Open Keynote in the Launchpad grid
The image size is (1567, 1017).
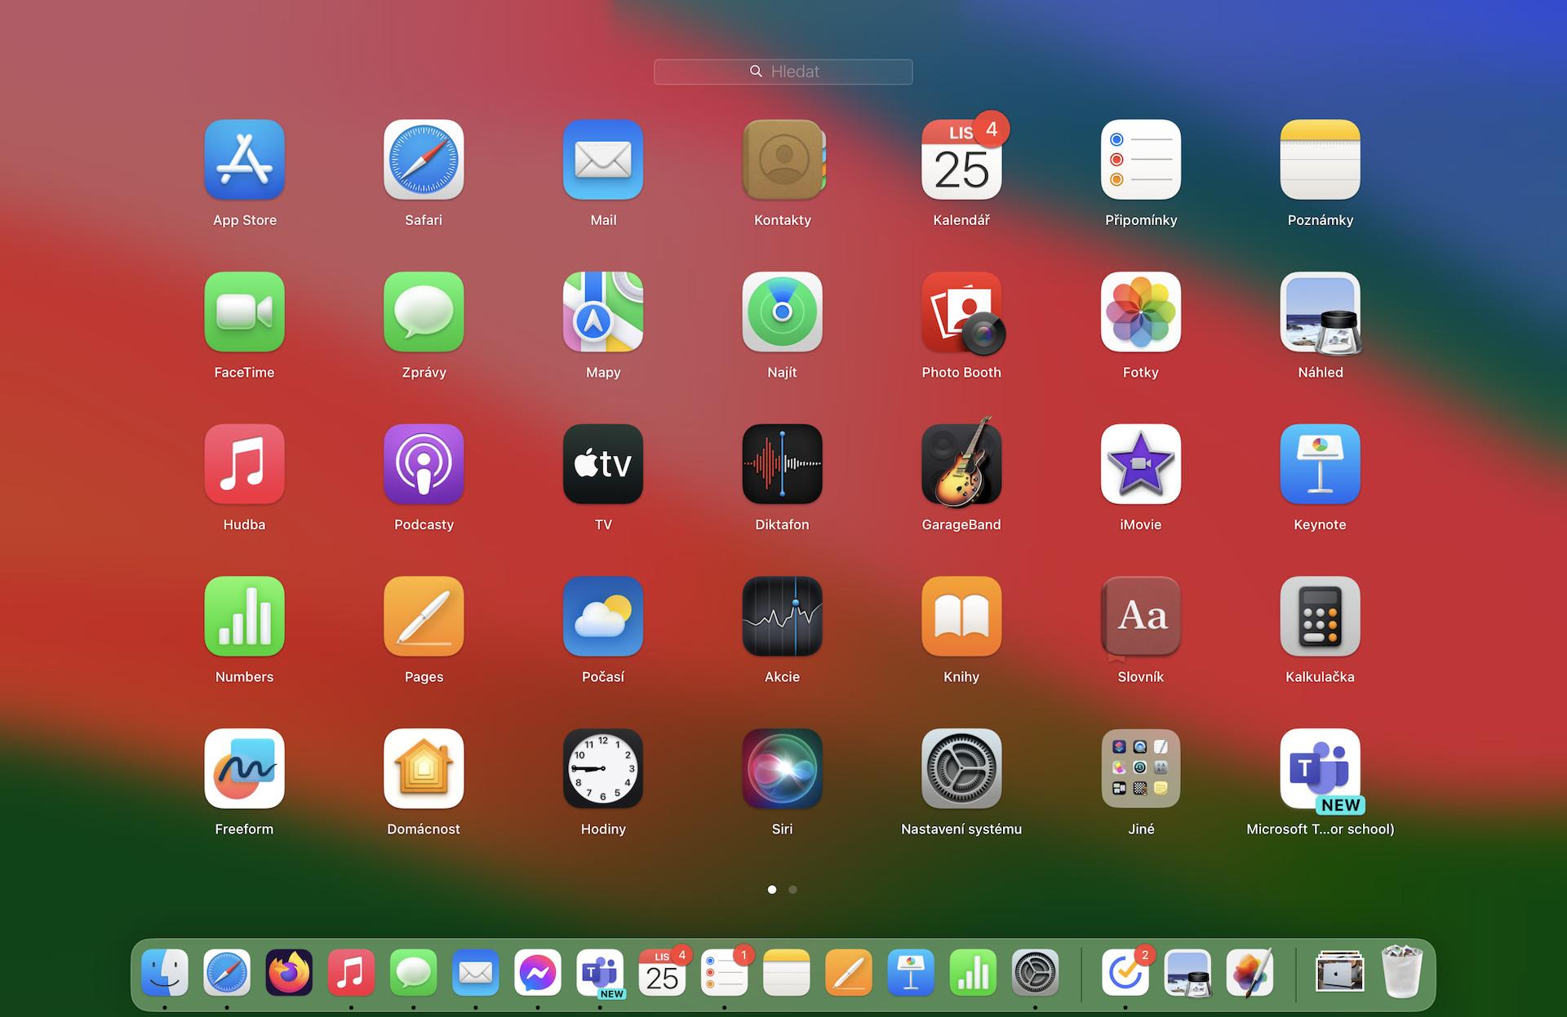tap(1320, 464)
